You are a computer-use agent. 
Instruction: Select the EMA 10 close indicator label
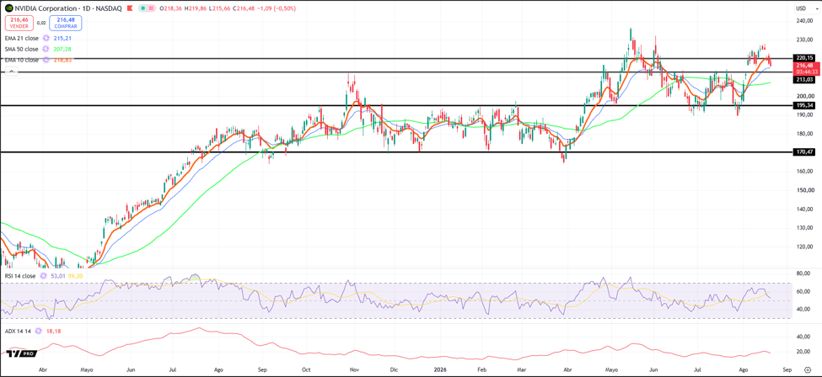21,61
